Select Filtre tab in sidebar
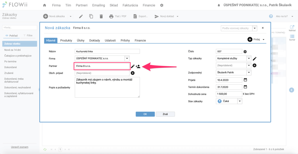 [x=28, y=36]
